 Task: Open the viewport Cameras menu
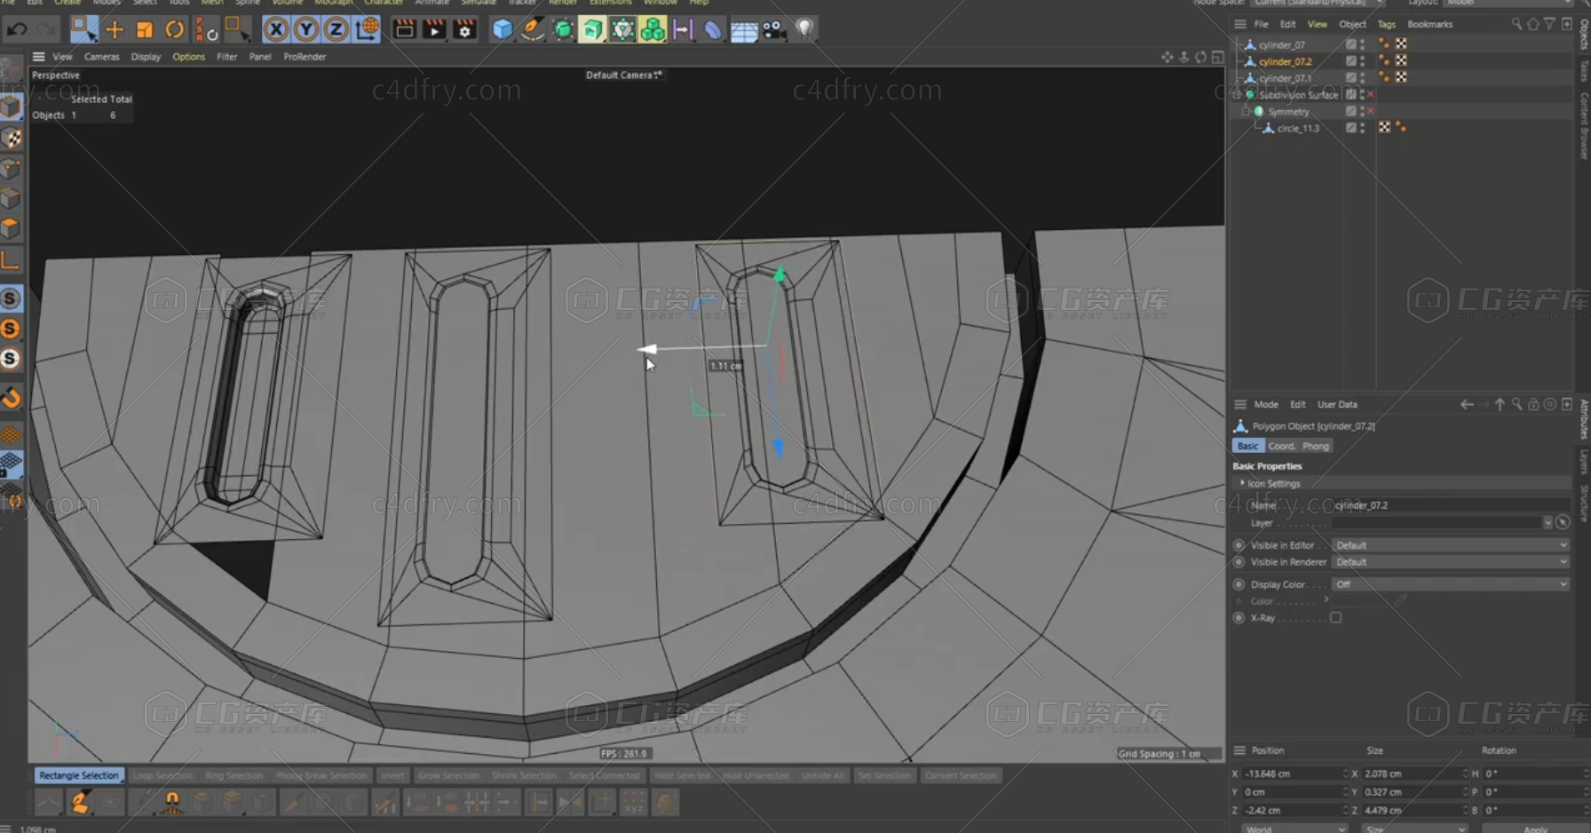point(101,57)
